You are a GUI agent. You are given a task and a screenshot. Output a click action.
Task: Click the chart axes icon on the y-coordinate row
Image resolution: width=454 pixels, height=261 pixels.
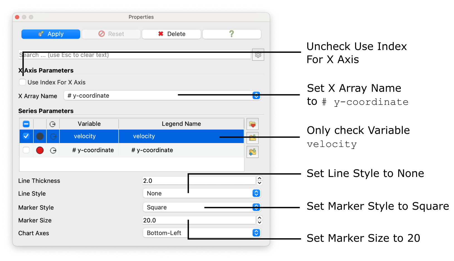[x=53, y=150]
